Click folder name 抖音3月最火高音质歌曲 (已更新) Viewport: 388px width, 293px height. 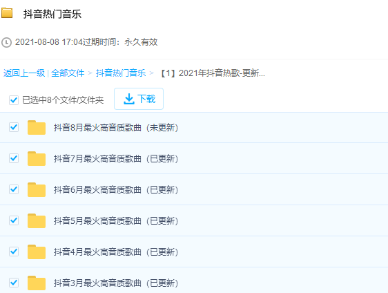[116, 283]
